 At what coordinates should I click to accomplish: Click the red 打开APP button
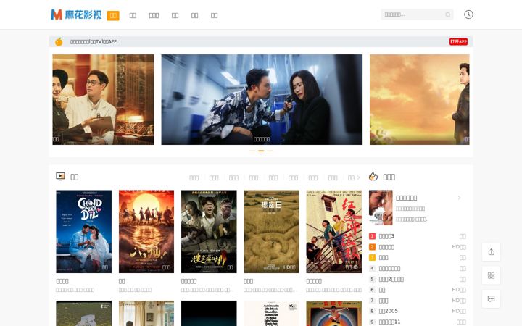click(458, 41)
